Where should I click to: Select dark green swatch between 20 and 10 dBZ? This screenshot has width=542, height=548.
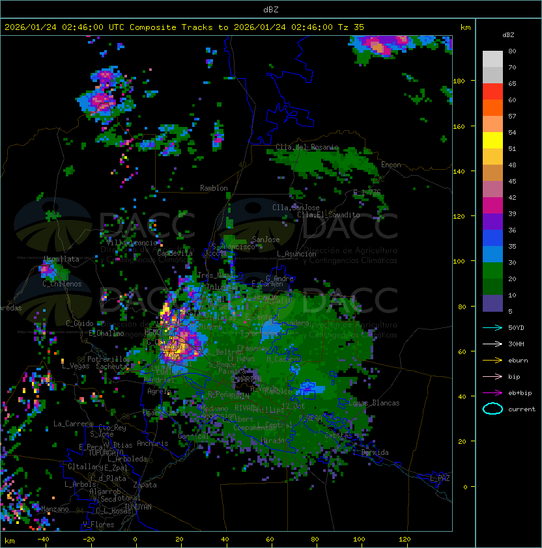[x=492, y=287]
